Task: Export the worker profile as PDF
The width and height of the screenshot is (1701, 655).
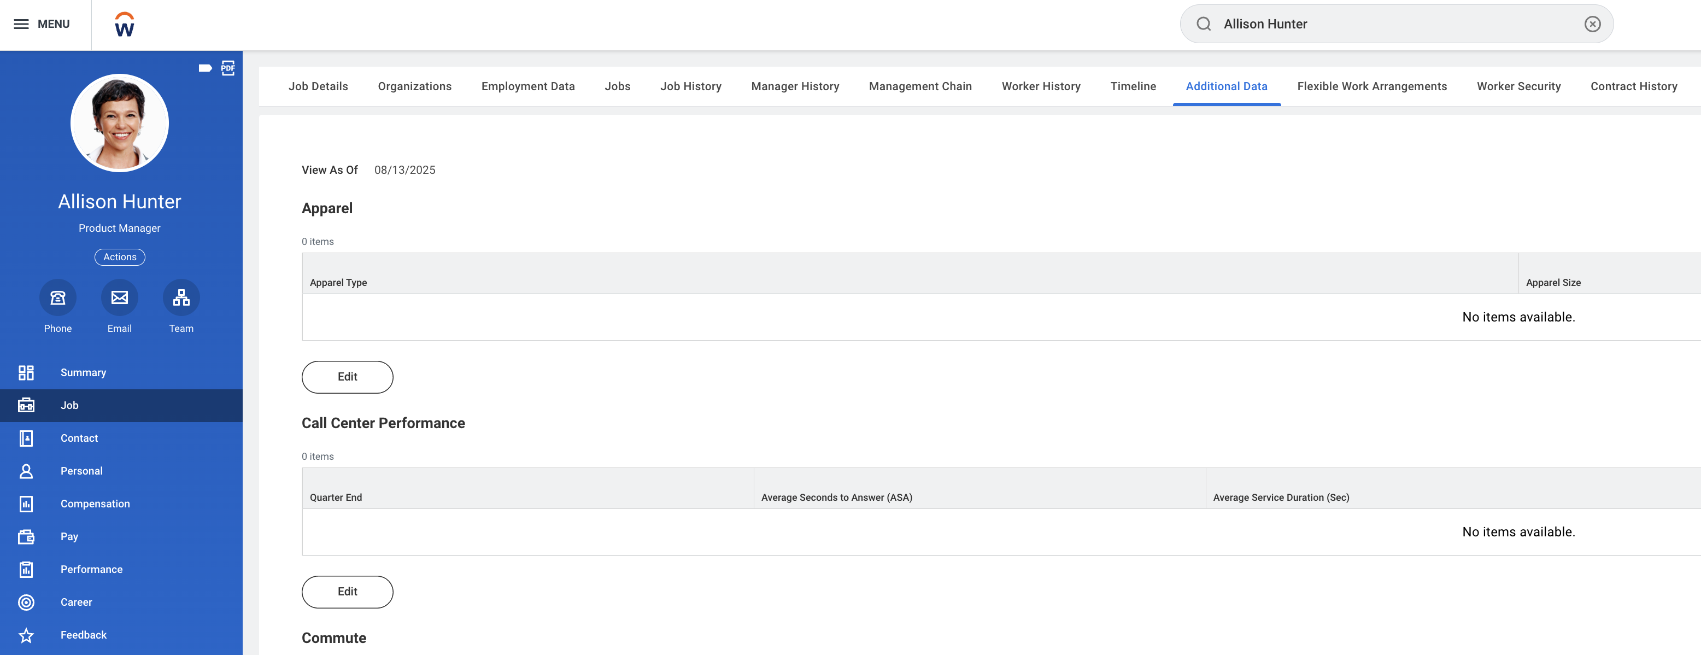Action: click(x=228, y=68)
